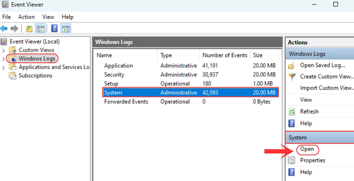Select the Forwarded Events log row
The image size is (354, 181).
click(190, 102)
